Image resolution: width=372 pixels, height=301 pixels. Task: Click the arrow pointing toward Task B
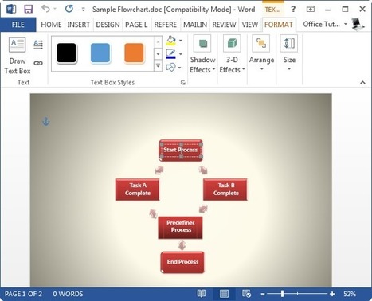coord(203,170)
